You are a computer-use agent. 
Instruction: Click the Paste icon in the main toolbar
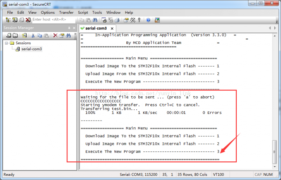click(89, 20)
